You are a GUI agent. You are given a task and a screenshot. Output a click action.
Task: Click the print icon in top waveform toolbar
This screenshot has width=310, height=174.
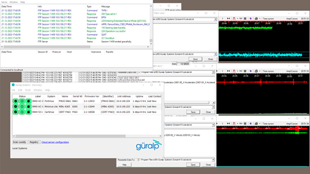coord(256,19)
